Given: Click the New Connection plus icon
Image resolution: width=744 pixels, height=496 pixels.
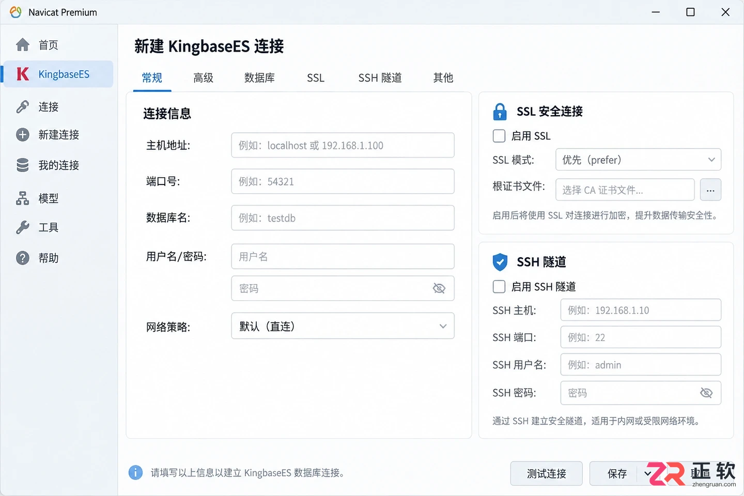Looking at the screenshot, I should pos(23,135).
